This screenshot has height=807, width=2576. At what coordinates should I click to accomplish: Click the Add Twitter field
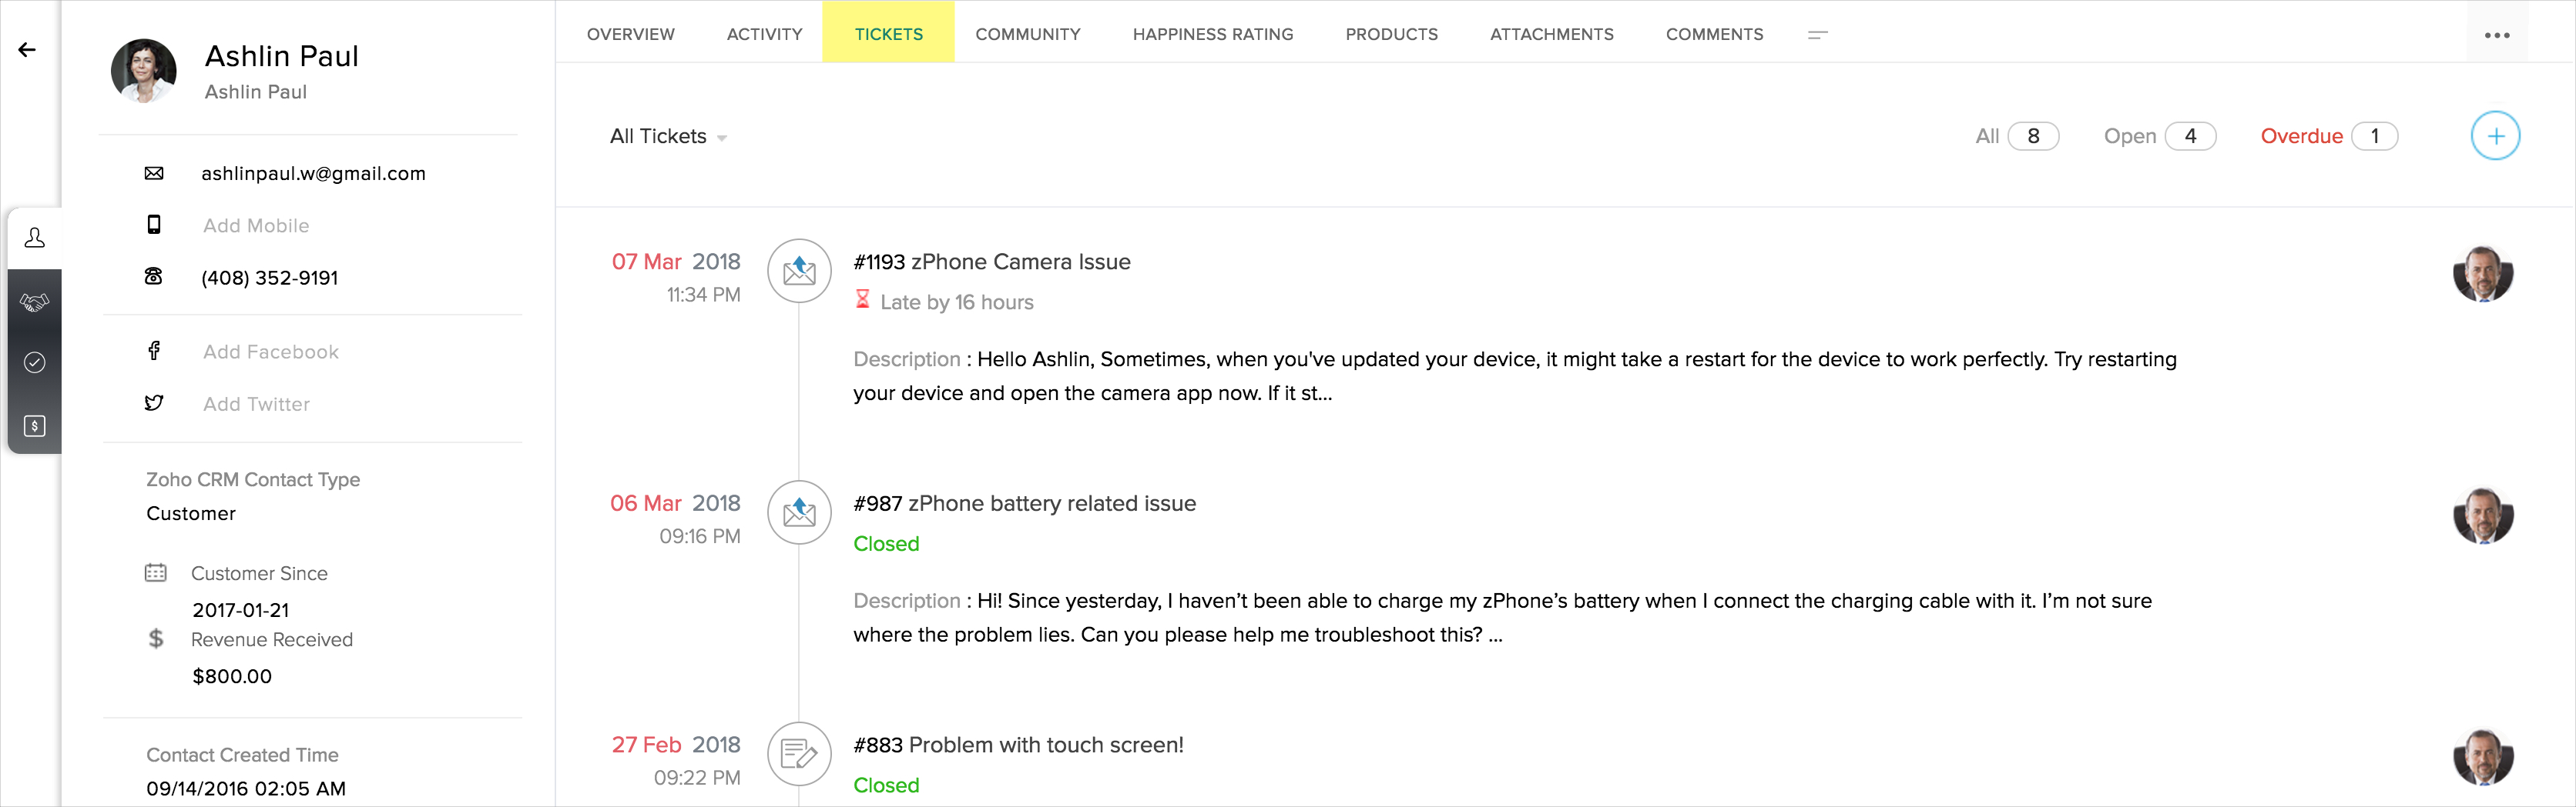point(256,405)
